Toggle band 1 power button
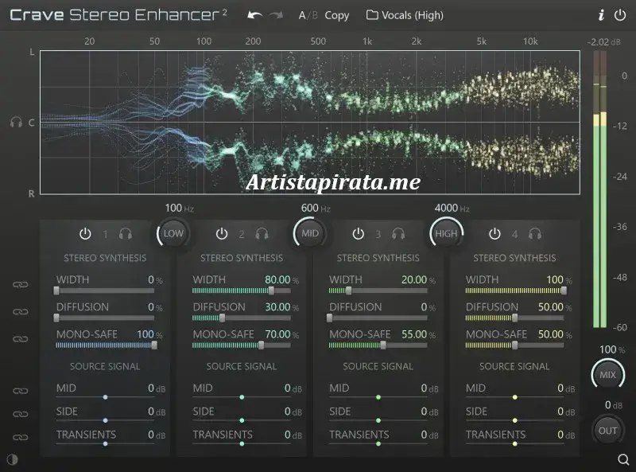636x472 pixels. (x=85, y=234)
